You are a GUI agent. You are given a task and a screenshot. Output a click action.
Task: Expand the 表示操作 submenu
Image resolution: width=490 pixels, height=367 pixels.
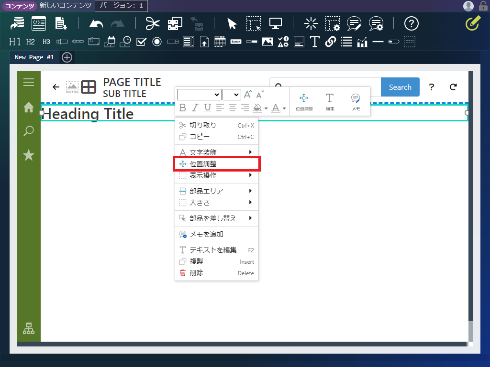click(217, 175)
